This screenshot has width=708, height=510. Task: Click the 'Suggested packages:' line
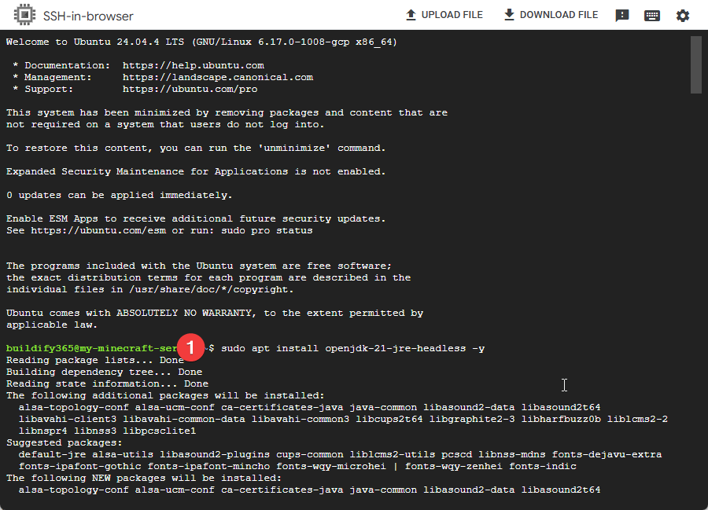click(x=65, y=442)
